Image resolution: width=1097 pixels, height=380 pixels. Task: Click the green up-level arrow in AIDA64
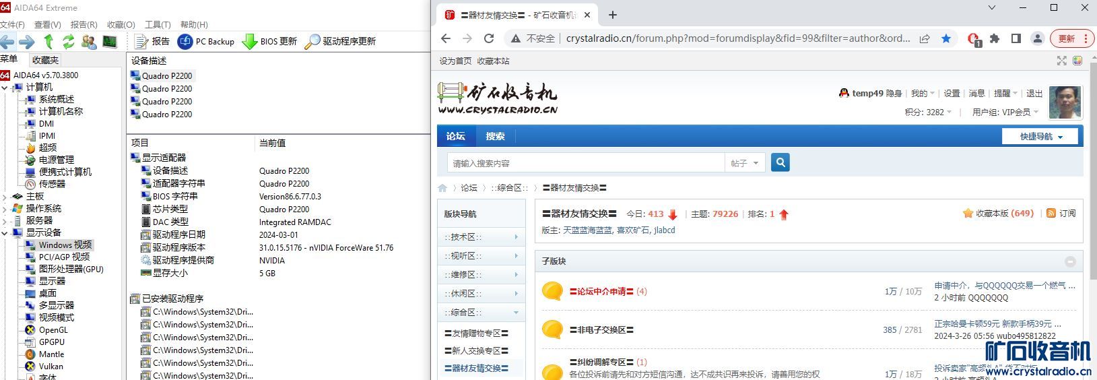pos(48,42)
